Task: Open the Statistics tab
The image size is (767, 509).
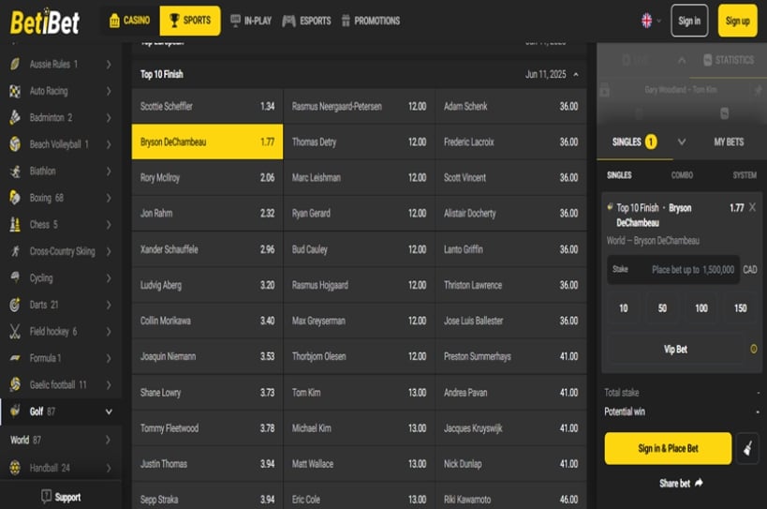Action: (x=729, y=60)
